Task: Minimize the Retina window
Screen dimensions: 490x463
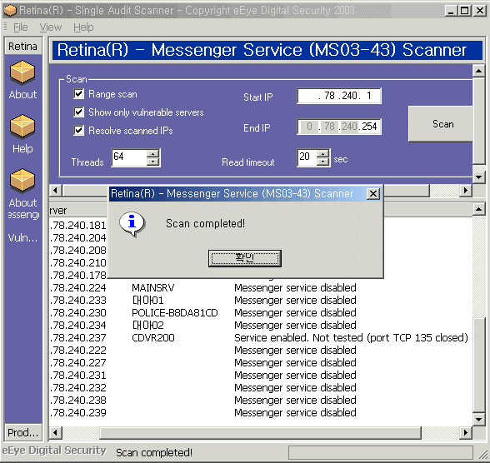Action: (451, 11)
